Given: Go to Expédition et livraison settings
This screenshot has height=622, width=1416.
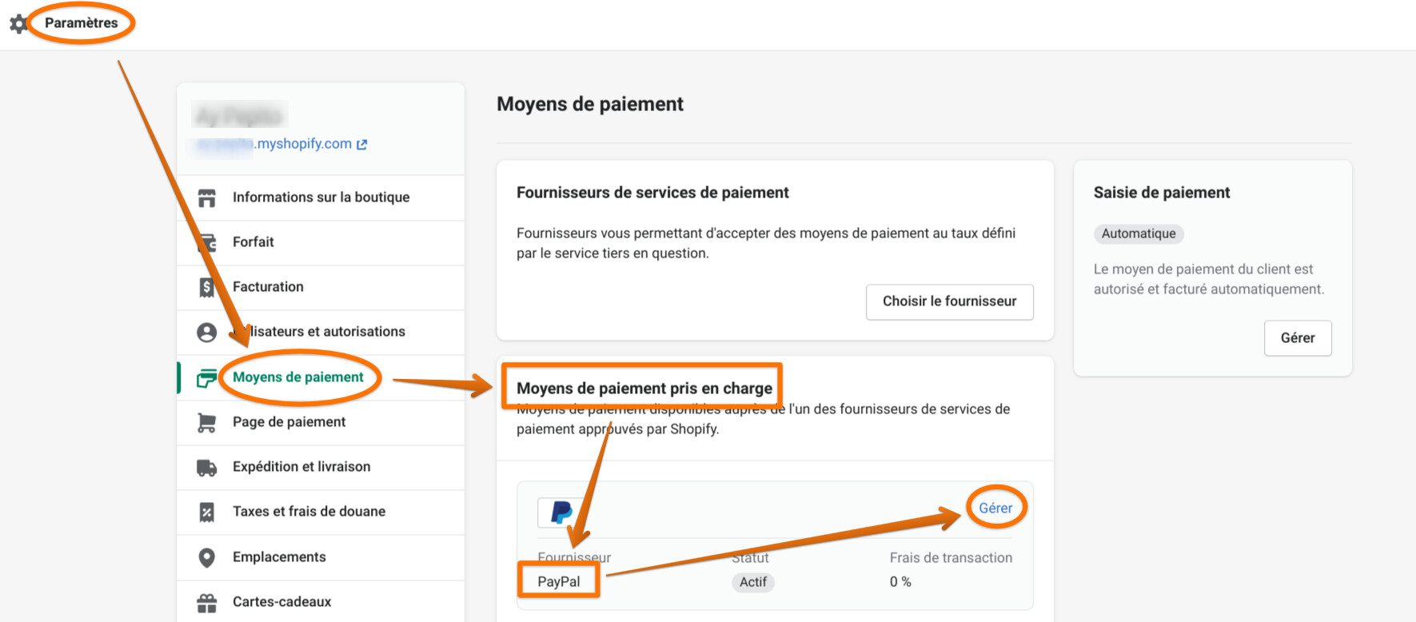Looking at the screenshot, I should (301, 467).
